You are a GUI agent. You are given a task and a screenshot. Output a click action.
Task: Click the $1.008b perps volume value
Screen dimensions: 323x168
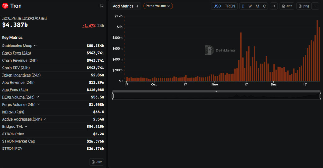(x=97, y=105)
